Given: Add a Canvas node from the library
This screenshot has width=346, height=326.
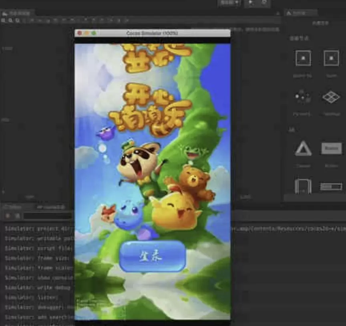Looking at the screenshot, I should click(303, 148).
